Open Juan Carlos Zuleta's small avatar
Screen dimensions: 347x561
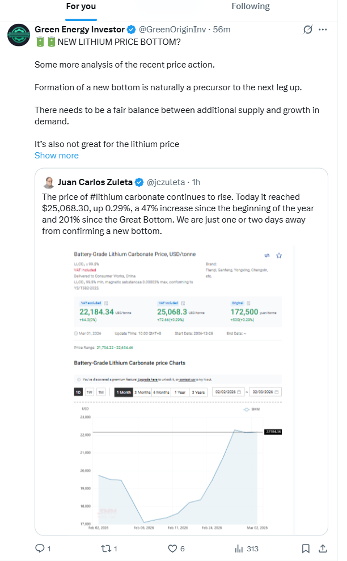click(x=49, y=182)
